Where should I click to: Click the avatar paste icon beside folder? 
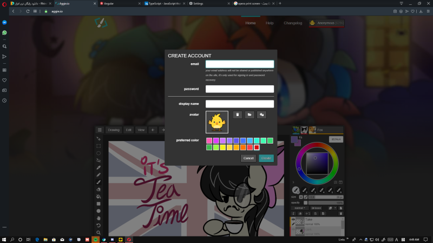[261, 114]
